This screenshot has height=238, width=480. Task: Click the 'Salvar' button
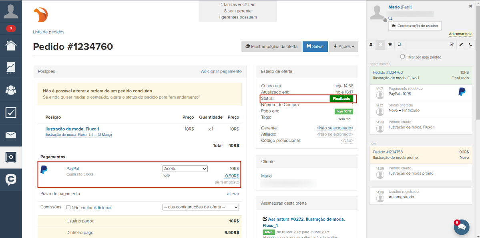pos(315,46)
